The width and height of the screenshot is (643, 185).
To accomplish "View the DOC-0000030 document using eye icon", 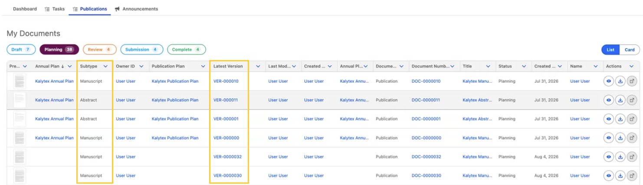I will coord(609,175).
